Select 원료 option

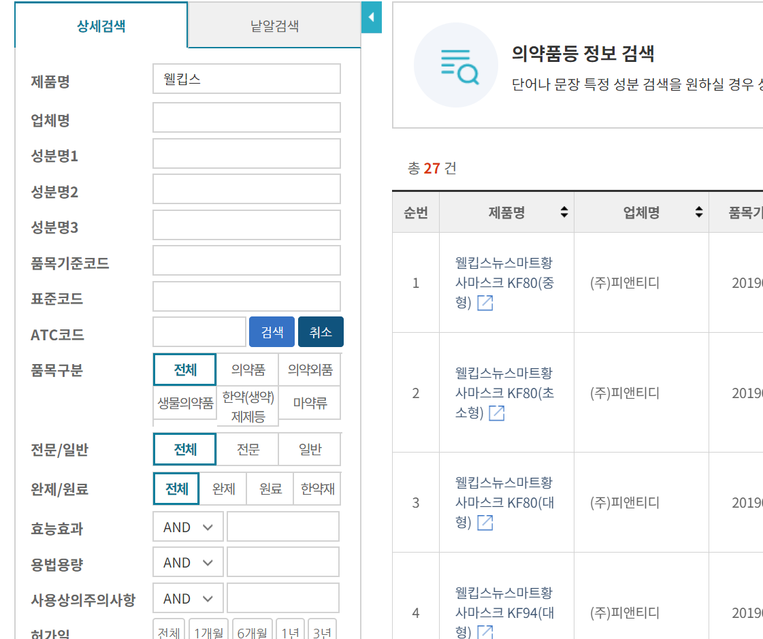pos(270,489)
